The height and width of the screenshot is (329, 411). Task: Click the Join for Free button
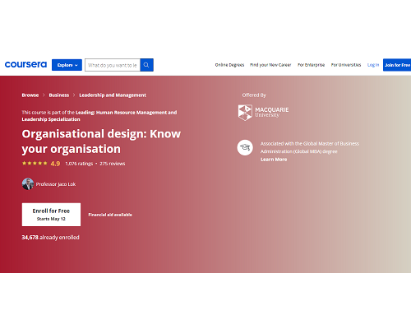397,65
